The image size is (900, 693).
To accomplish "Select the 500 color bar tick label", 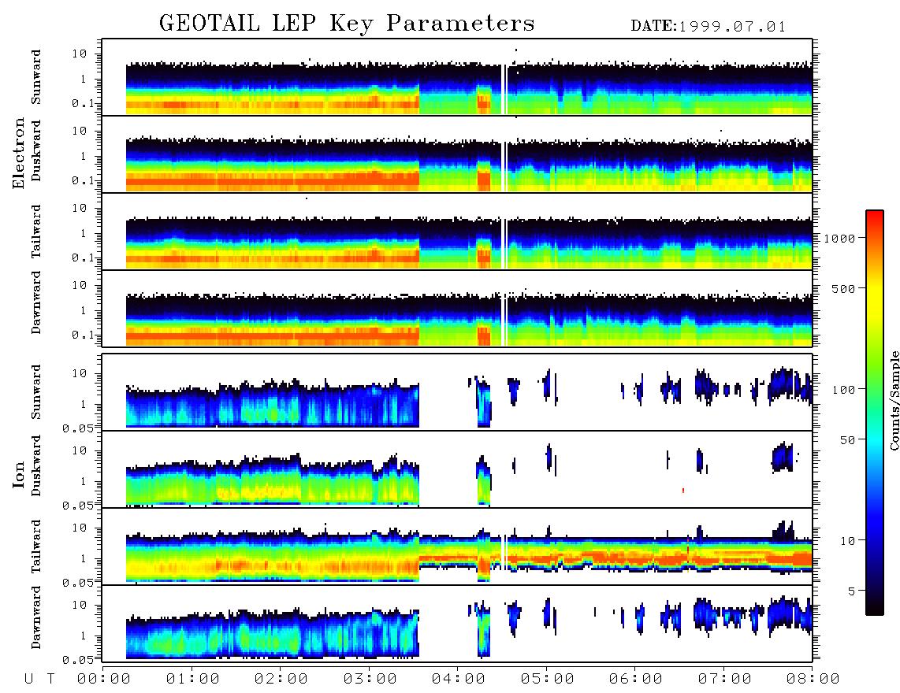I will 844,288.
